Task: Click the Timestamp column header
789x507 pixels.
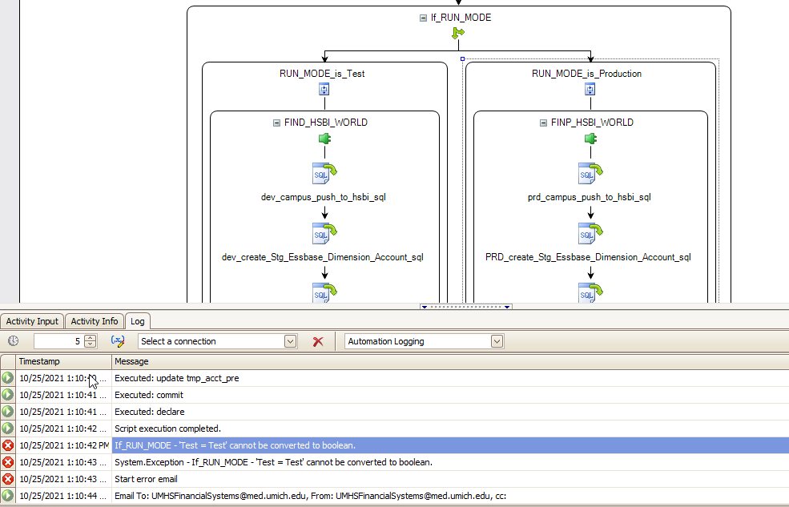Action: click(x=63, y=362)
